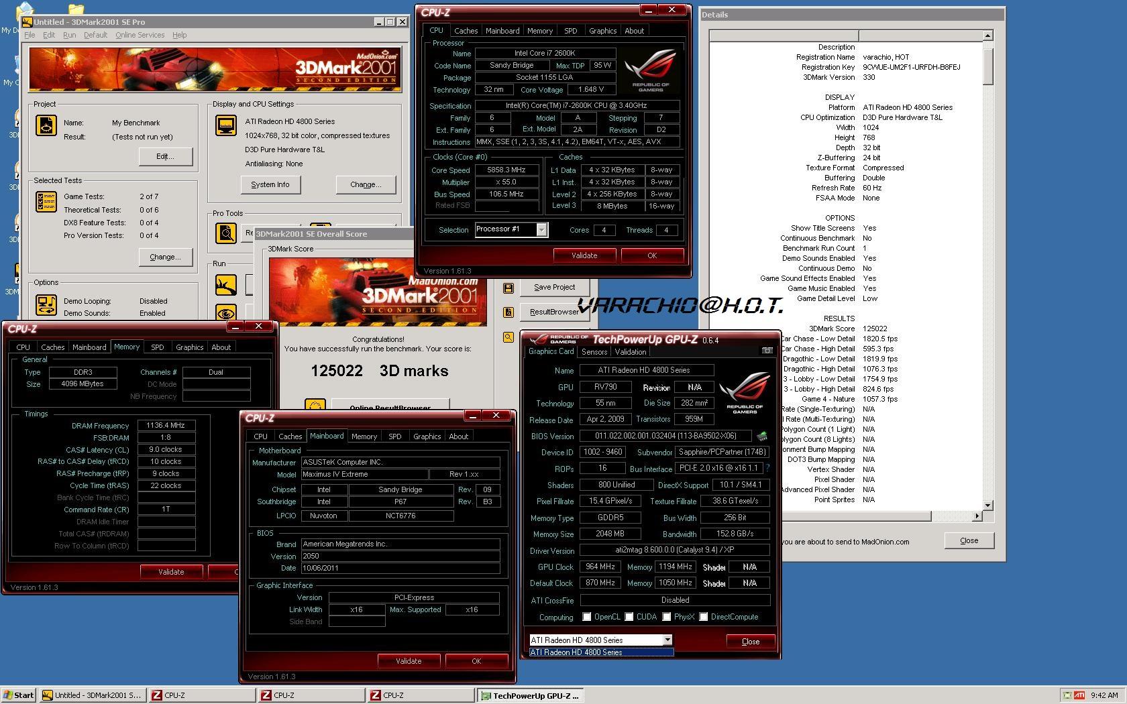The image size is (1127, 704).
Task: Click the Save Project button
Action: click(x=554, y=287)
